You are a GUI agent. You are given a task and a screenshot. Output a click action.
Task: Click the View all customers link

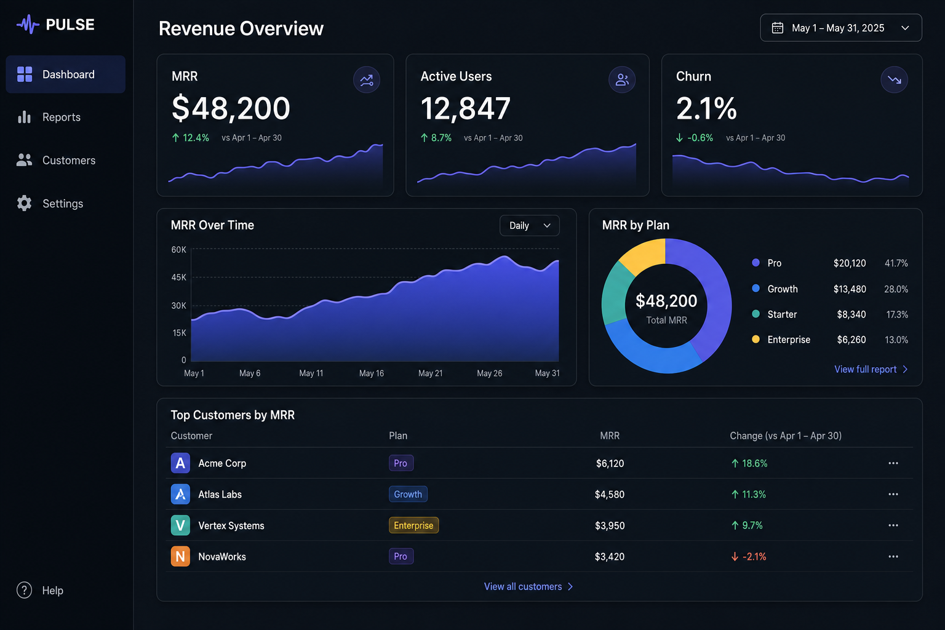(x=528, y=586)
